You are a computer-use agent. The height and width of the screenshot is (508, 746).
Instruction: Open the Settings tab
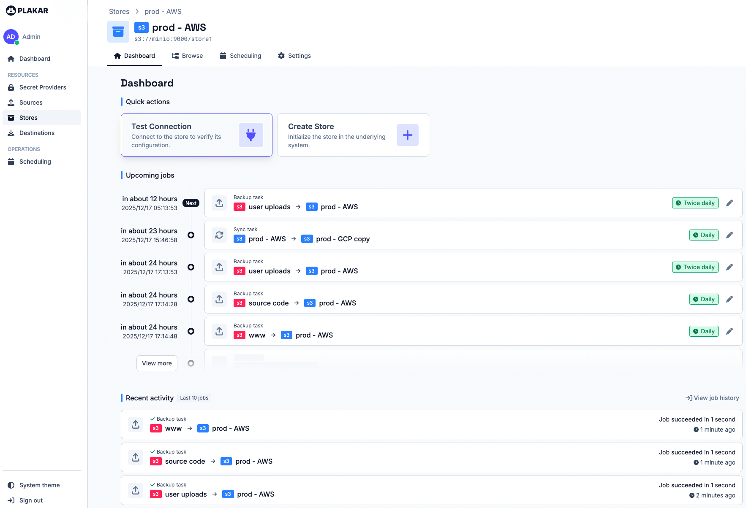[294, 56]
